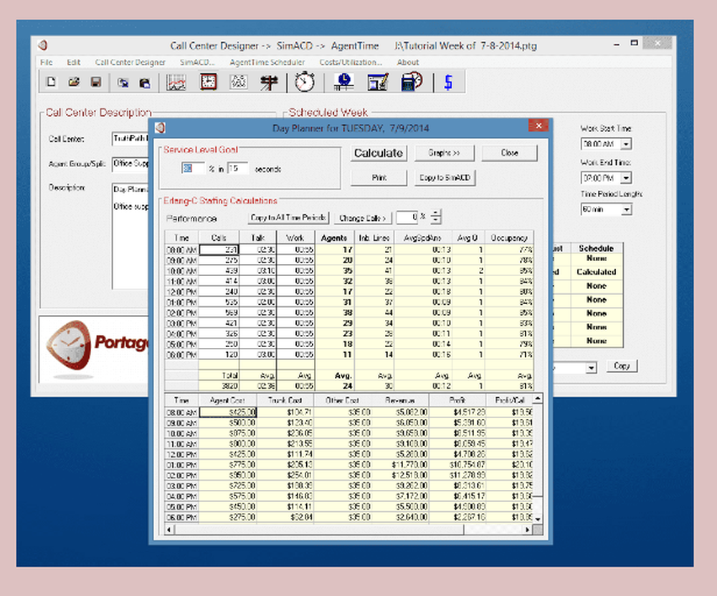Click the Revenue column header in cost table

(399, 400)
